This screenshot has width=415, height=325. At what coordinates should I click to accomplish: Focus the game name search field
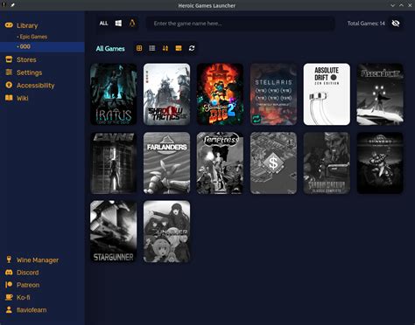(x=240, y=24)
